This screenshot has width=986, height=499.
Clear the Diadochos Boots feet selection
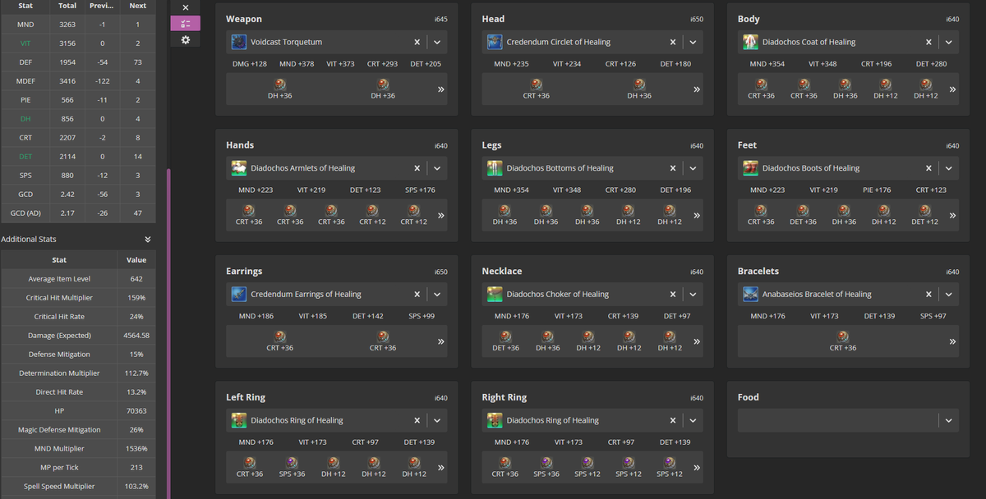(928, 168)
